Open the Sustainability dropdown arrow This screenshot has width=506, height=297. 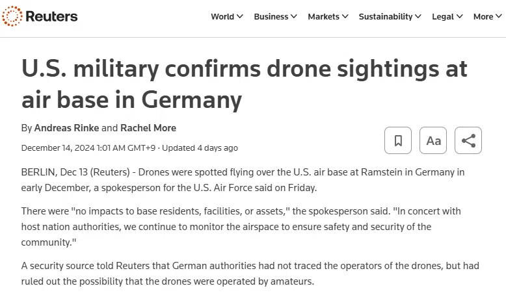click(418, 16)
